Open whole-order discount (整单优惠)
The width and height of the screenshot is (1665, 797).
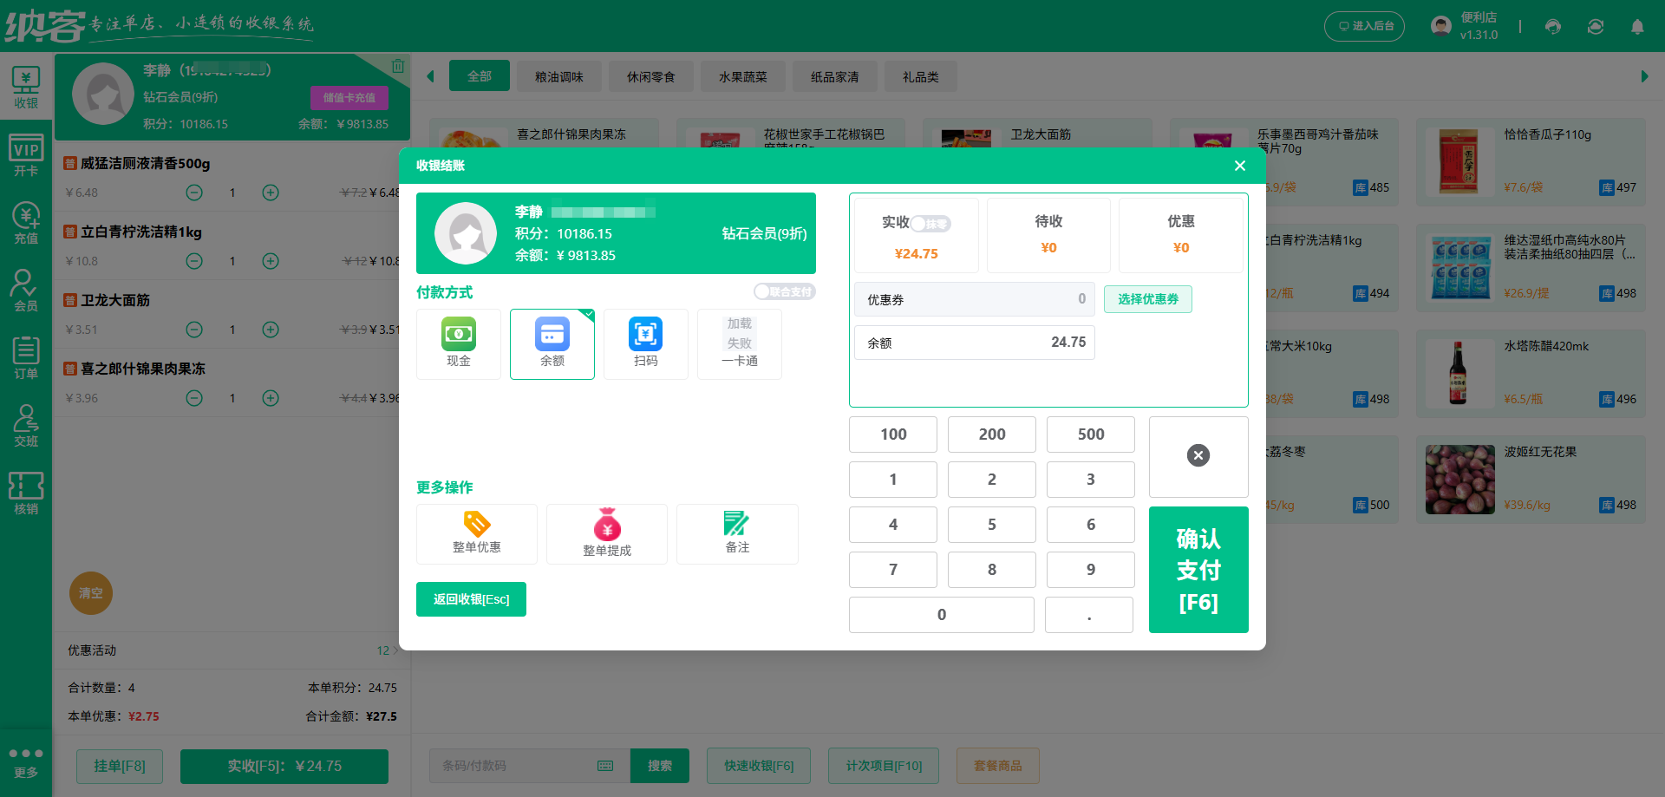(x=476, y=533)
